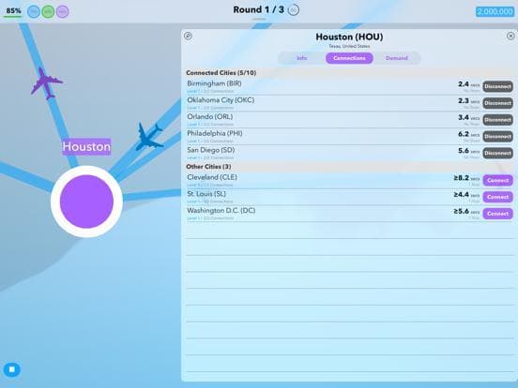This screenshot has width=518, height=388.
Task: Disconnect Birmingham (BIR)
Action: [x=498, y=86]
